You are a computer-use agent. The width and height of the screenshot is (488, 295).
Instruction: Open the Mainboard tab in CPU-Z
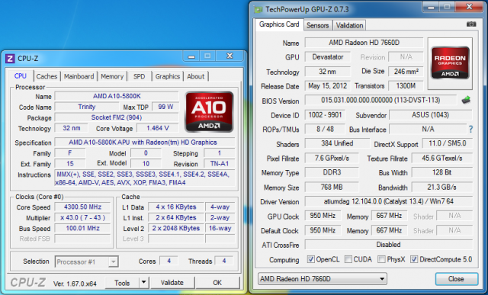click(x=79, y=76)
